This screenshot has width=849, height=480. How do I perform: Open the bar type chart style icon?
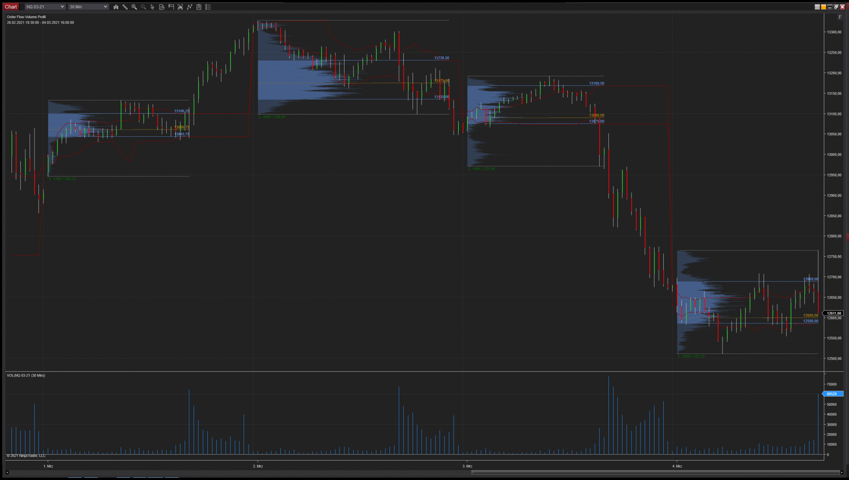click(x=116, y=7)
